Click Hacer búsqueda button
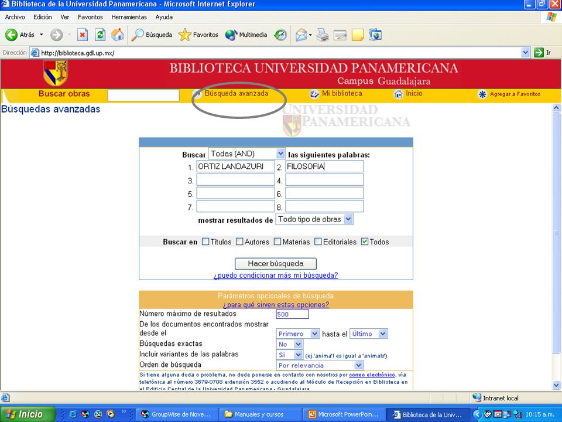The image size is (562, 422). pos(276,264)
